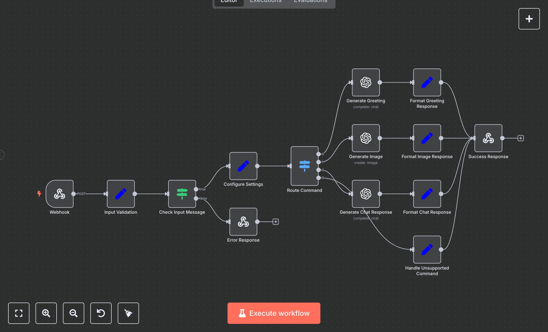Zoom in on the canvas

coord(46,313)
